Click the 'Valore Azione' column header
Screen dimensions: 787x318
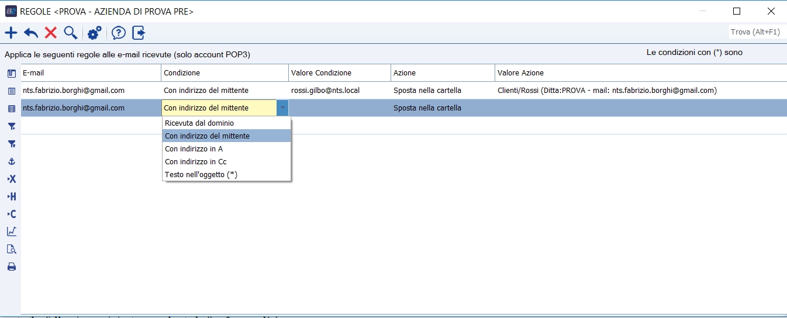click(520, 73)
